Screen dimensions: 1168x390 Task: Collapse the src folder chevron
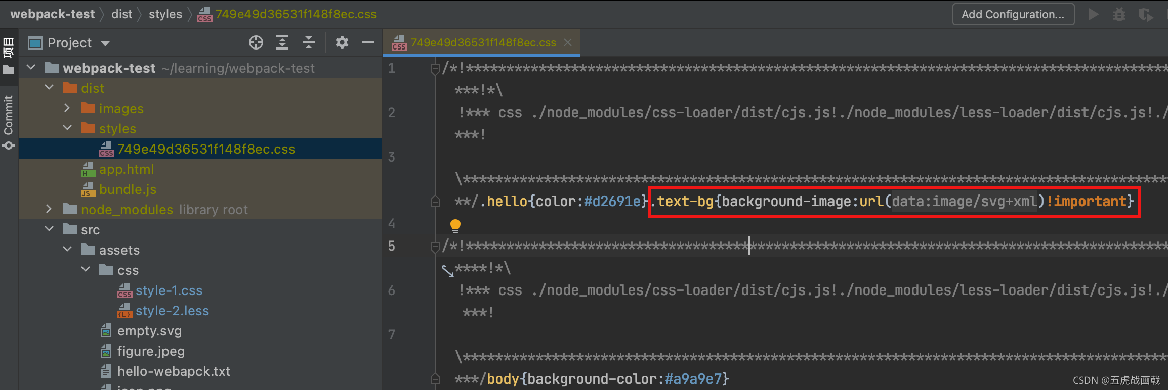coord(49,229)
